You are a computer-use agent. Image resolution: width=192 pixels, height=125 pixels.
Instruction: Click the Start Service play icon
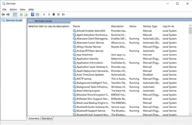(x=44, y=14)
